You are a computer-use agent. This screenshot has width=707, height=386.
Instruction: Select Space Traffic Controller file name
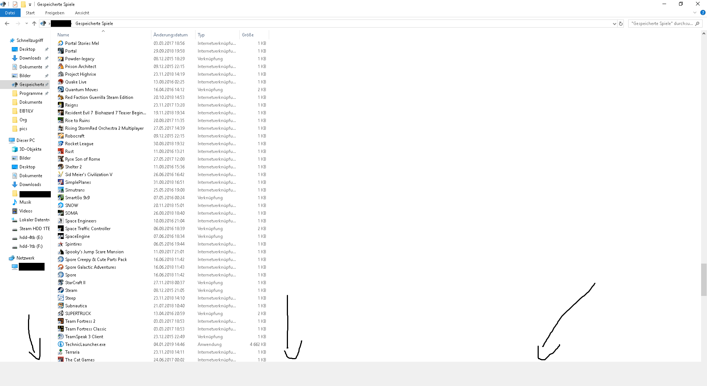tap(88, 229)
